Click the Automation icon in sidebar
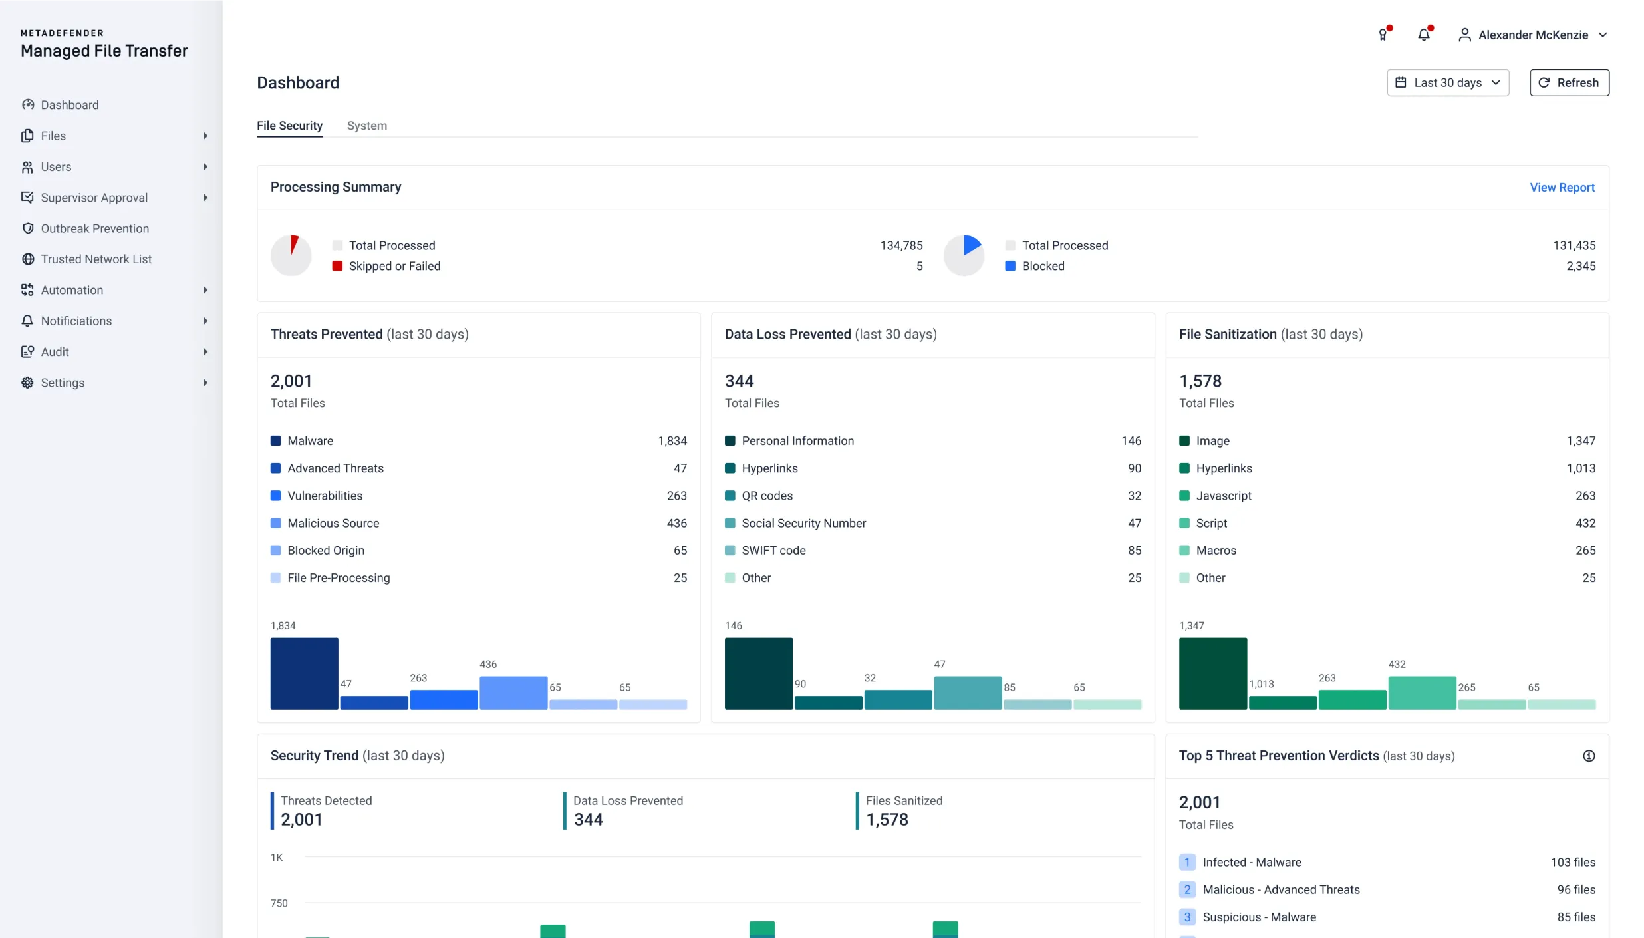1644x938 pixels. pos(27,289)
